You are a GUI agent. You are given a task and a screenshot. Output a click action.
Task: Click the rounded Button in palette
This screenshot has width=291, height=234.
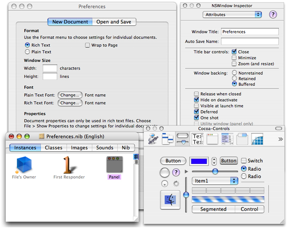point(173,161)
